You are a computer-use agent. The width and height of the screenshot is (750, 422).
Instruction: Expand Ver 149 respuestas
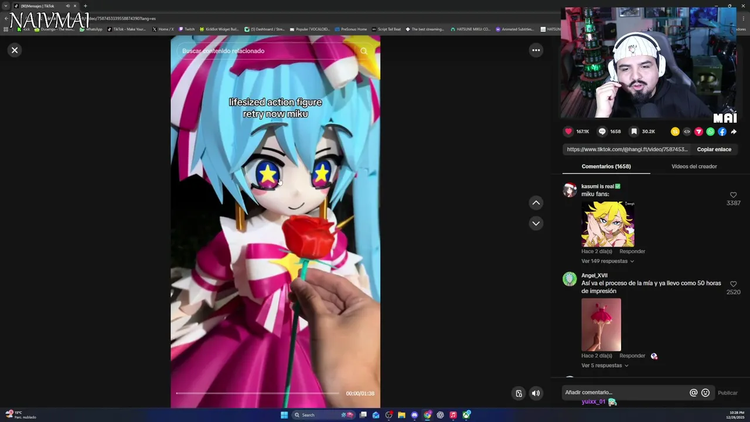608,261
